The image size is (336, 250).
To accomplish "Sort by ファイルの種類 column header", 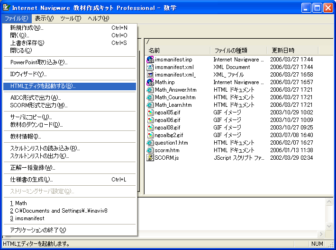I will pyautogui.click(x=239, y=51).
